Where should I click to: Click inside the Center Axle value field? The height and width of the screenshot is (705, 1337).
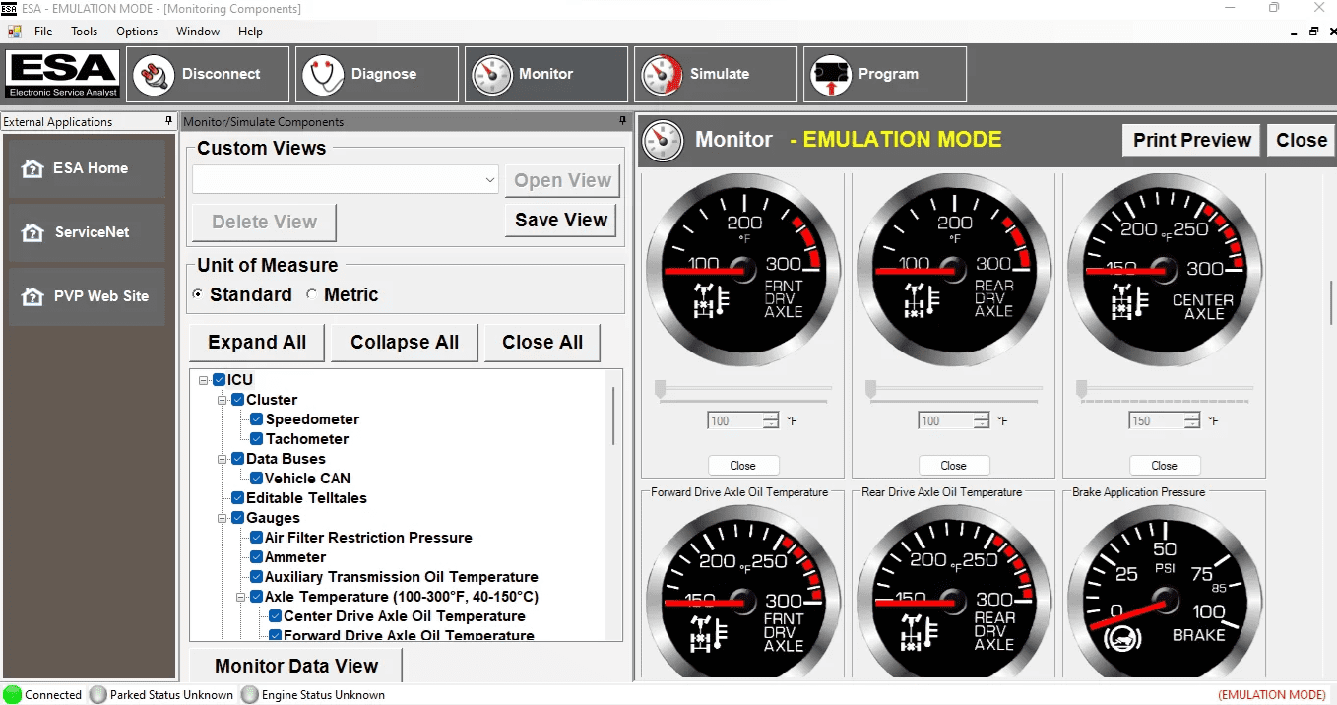pyautogui.click(x=1158, y=419)
